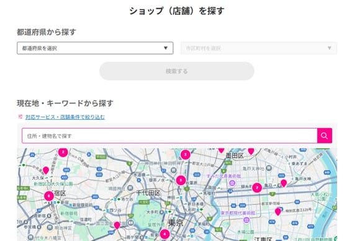
Task: Select the cluster marker 4 below 東京
Action: coord(165,234)
